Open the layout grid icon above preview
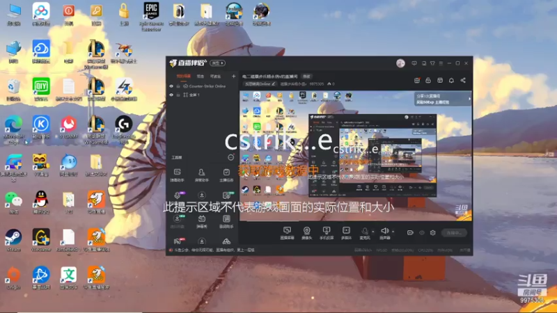 (440, 81)
